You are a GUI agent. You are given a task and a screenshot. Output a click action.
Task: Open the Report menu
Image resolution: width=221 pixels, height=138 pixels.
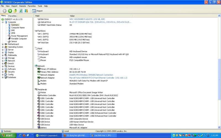point(14,6)
